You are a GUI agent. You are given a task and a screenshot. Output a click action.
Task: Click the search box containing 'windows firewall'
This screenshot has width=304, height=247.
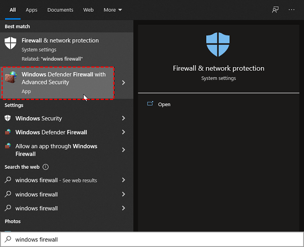pos(152,239)
